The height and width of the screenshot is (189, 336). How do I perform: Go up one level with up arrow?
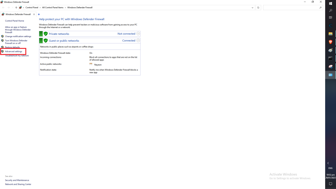[16, 8]
